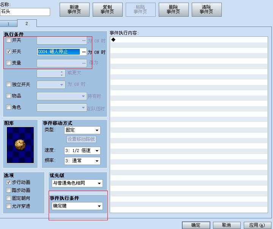Check the 踏步动画 option
This screenshot has height=229, width=273.
8,190
